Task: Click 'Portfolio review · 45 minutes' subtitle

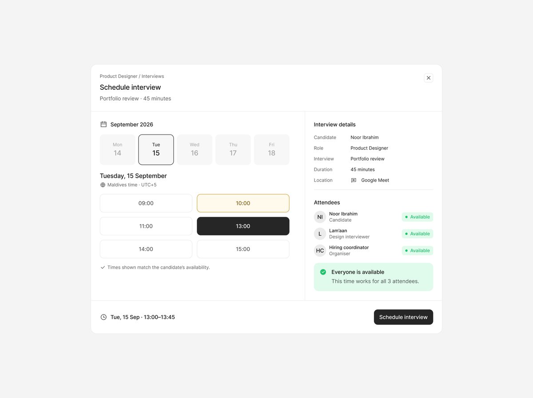Action: [135, 99]
